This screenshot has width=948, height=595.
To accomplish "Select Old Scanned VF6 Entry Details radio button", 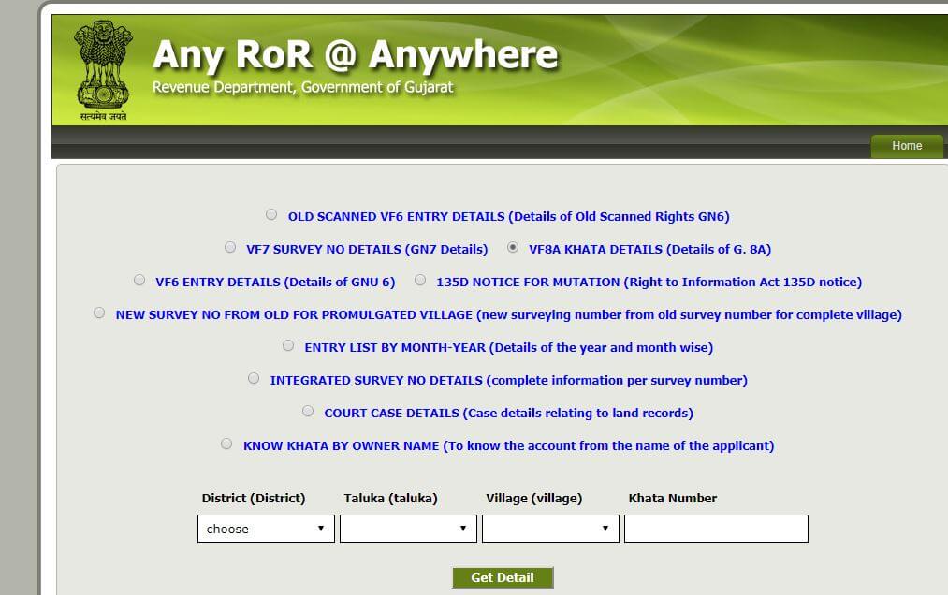I will pos(271,214).
